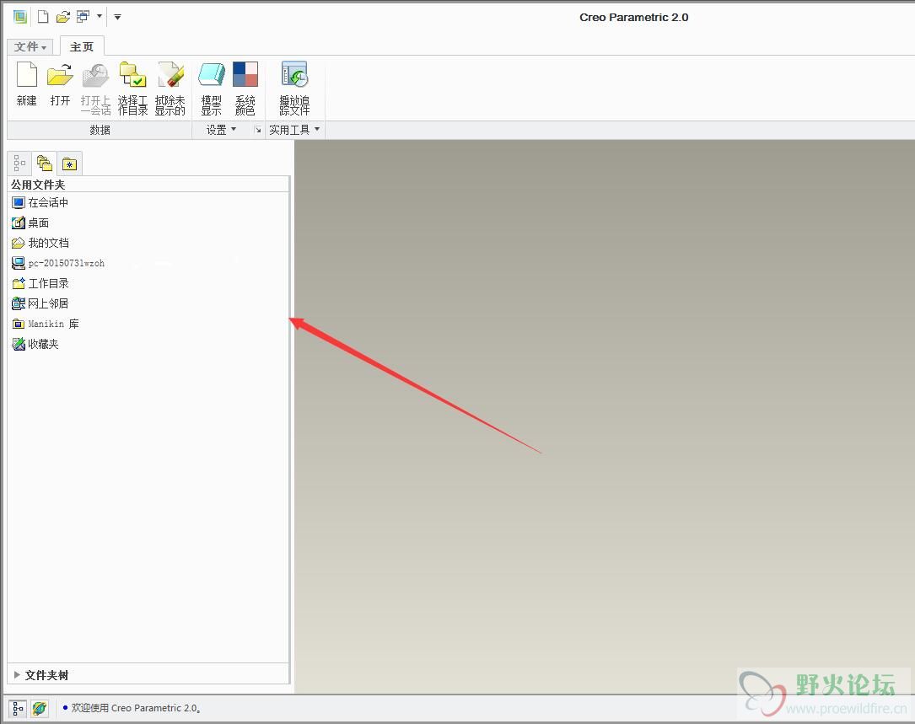
Task: Click the Settings group dialog launcher
Action: click(257, 130)
